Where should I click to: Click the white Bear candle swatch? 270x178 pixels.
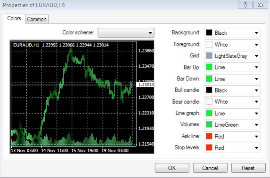[209, 101]
